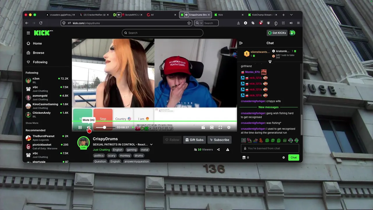Image resolution: width=373 pixels, height=210 pixels.
Task: Open TheBurntPeanut recommended channel
Action: [x=47, y=138]
